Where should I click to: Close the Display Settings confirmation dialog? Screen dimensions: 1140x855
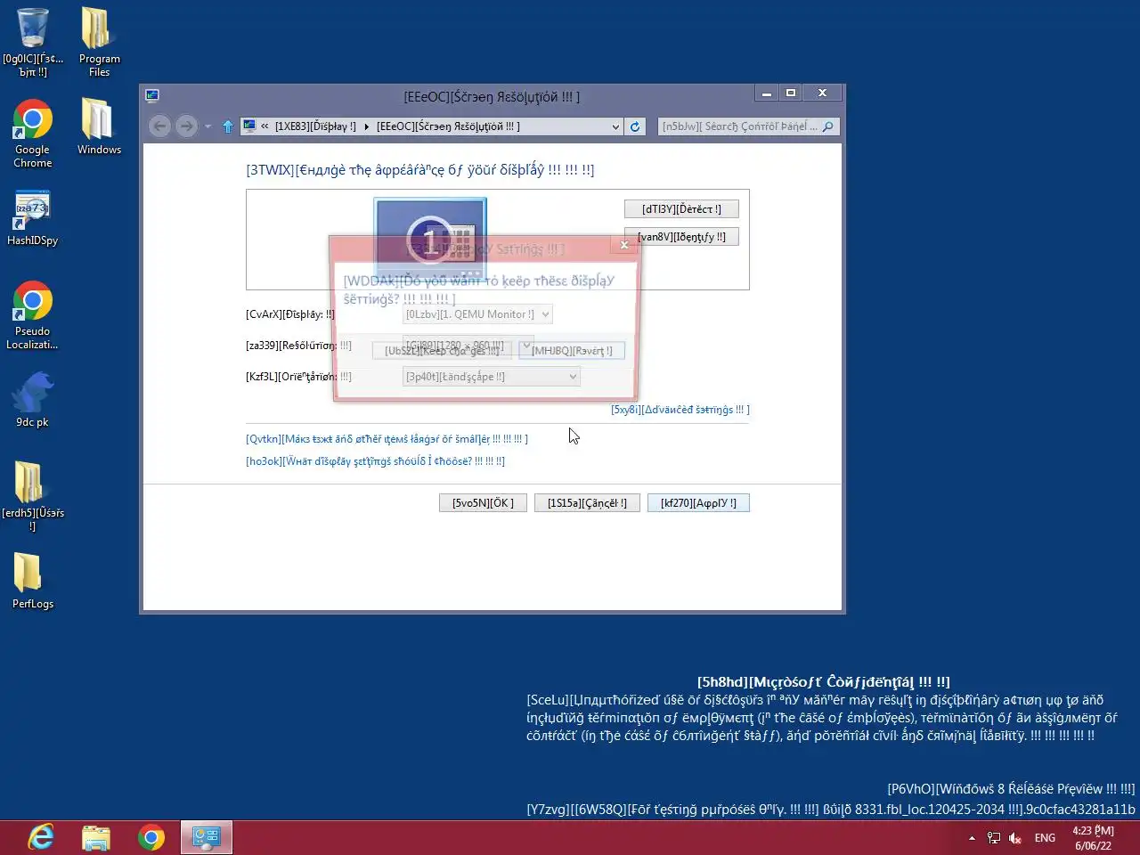tap(623, 244)
